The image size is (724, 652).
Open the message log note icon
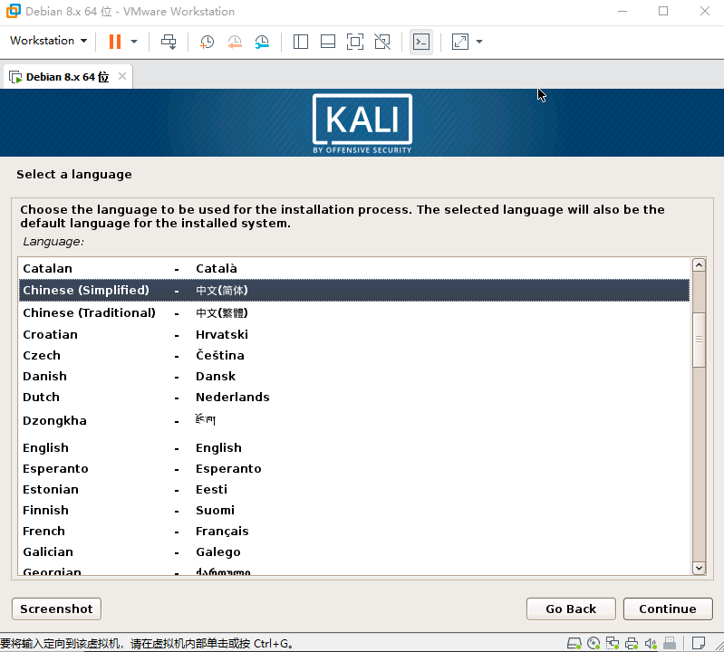tap(699, 643)
